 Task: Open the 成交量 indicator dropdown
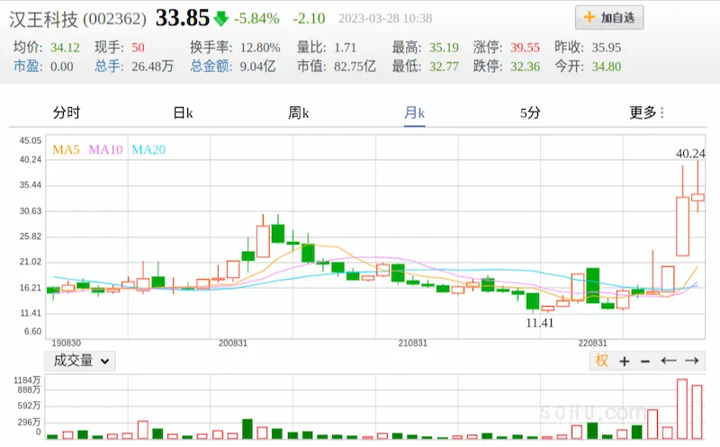click(81, 361)
